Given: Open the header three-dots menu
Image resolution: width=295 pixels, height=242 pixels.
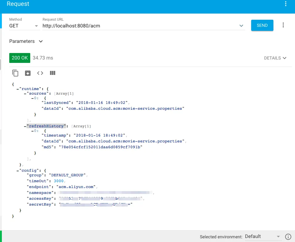Looking at the screenshot, I should pos(286,4).
